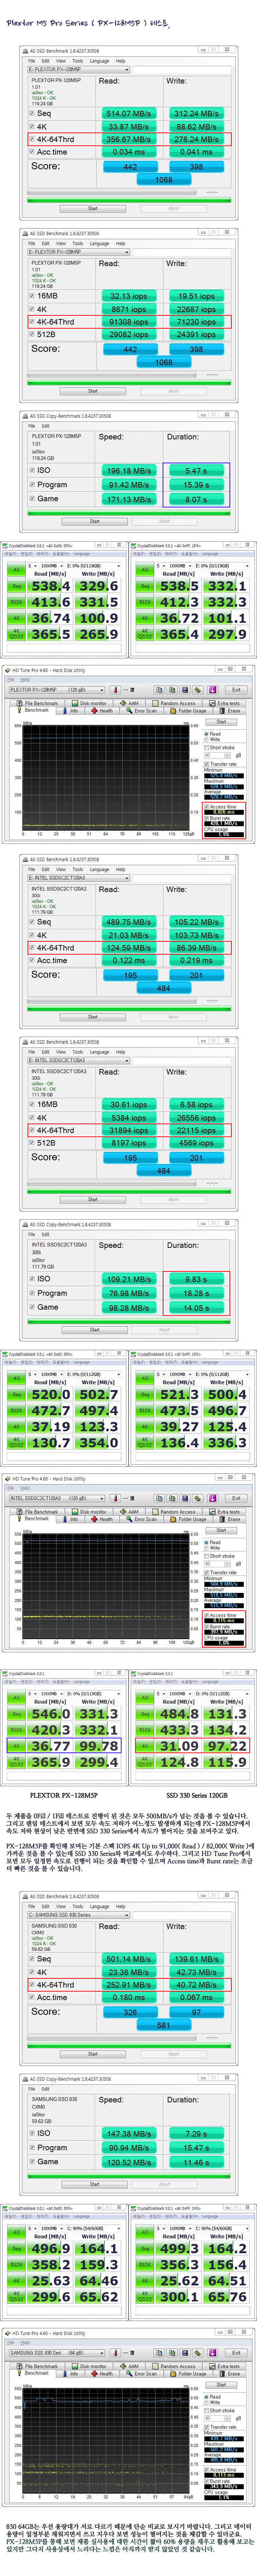Click Exit button in PLEXTOR HD Tune window
This screenshot has width=257, height=2576.
pos(236,690)
